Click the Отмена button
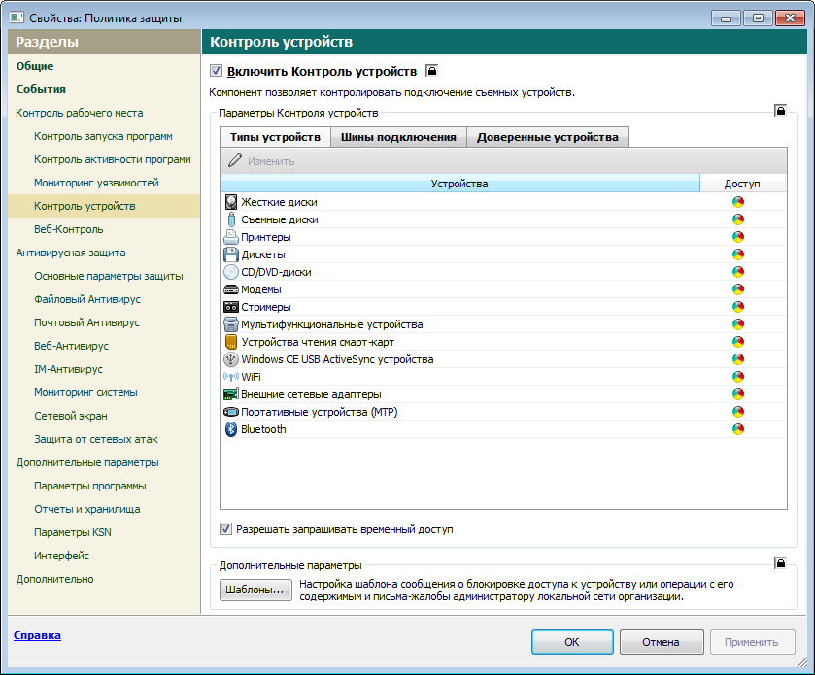Viewport: 815px width, 675px height. coord(662,642)
